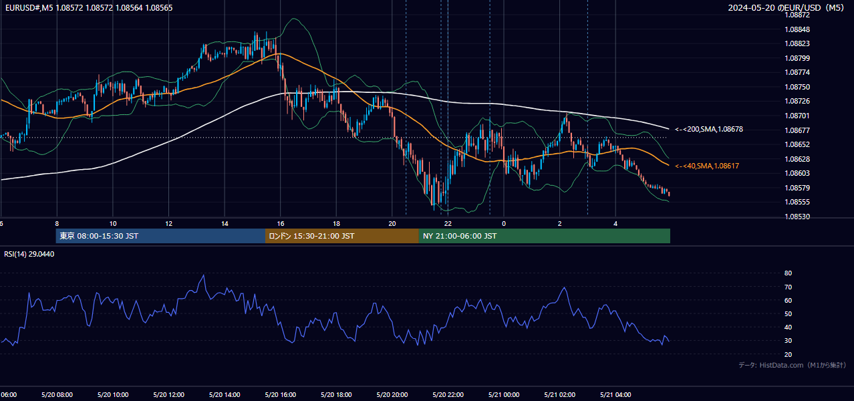The width and height of the screenshot is (854, 401).
Task: Select the 40 SMA 1.08617 label
Action: pyautogui.click(x=706, y=166)
